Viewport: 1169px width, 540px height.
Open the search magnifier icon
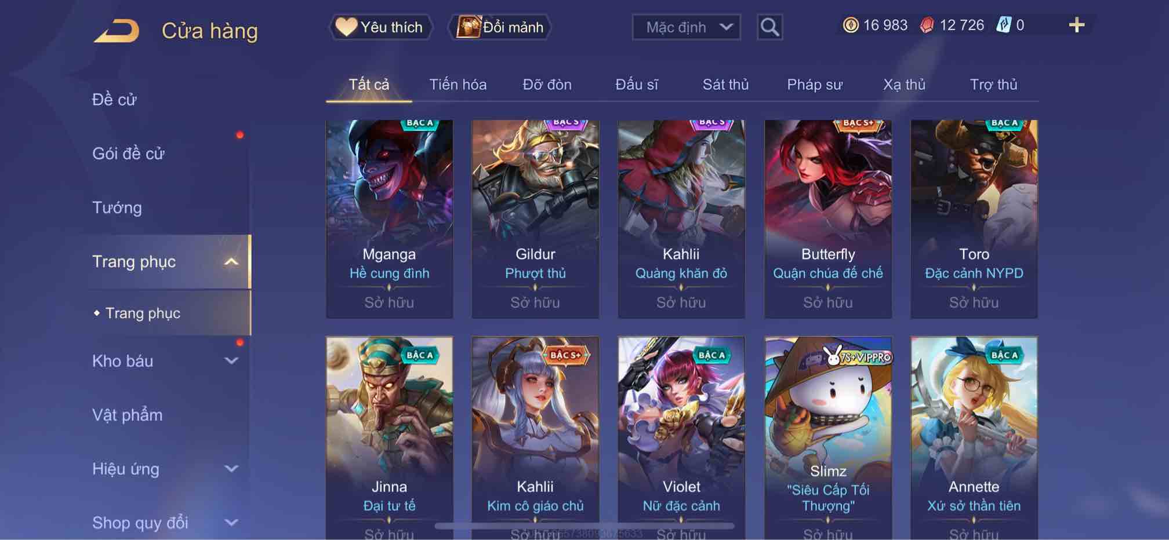pyautogui.click(x=769, y=27)
